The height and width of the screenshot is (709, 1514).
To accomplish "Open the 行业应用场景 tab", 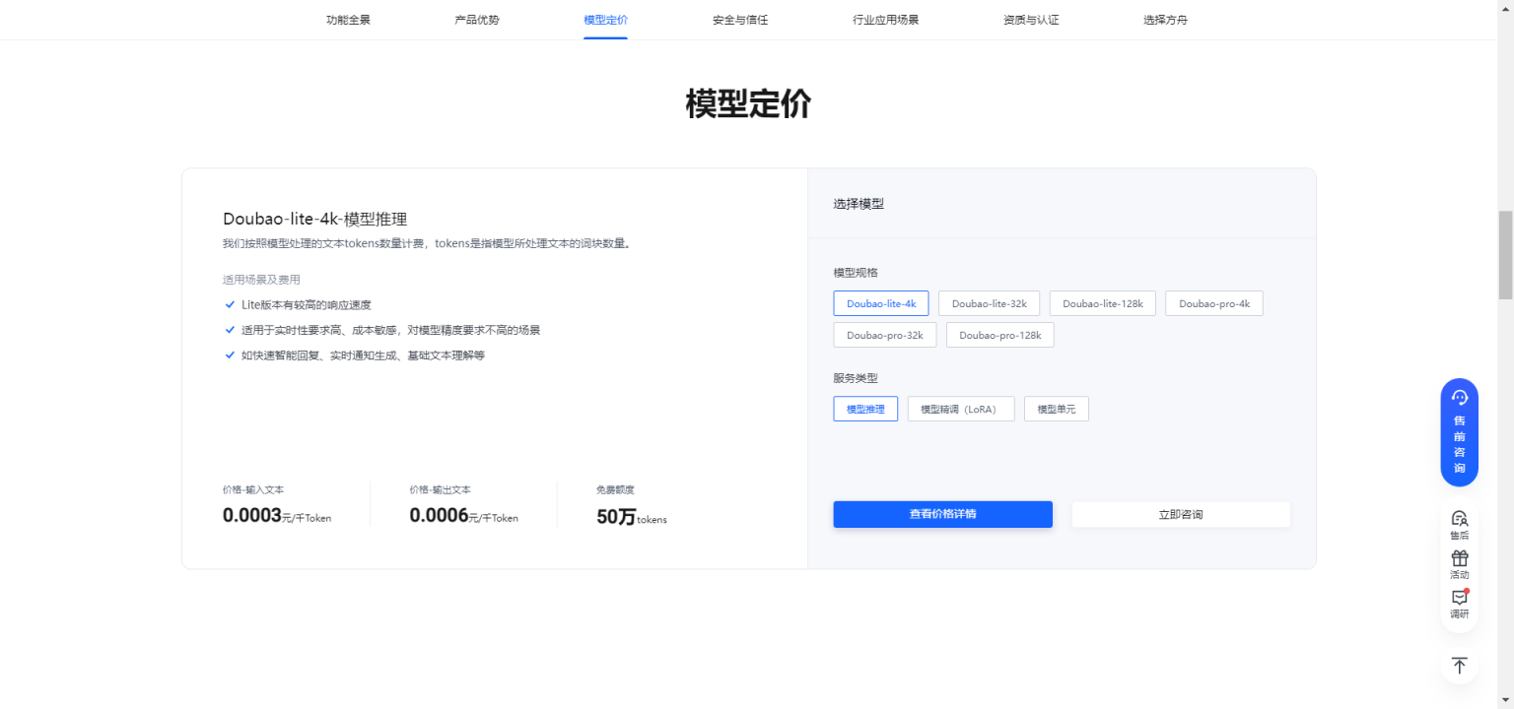I will coord(885,20).
